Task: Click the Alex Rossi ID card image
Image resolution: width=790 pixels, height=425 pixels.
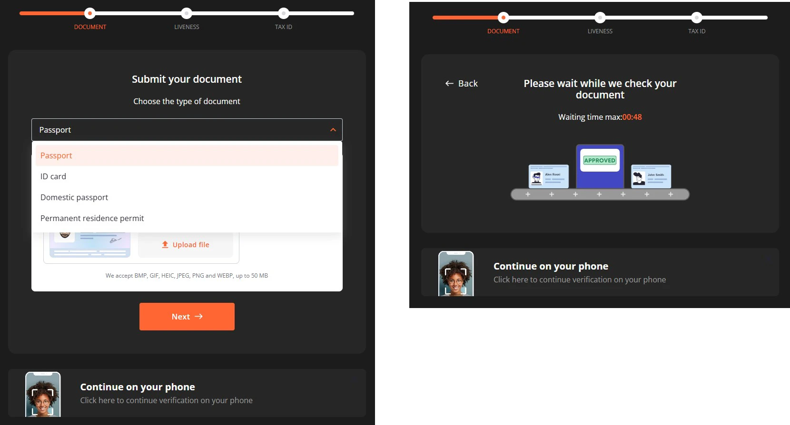Action: [548, 176]
